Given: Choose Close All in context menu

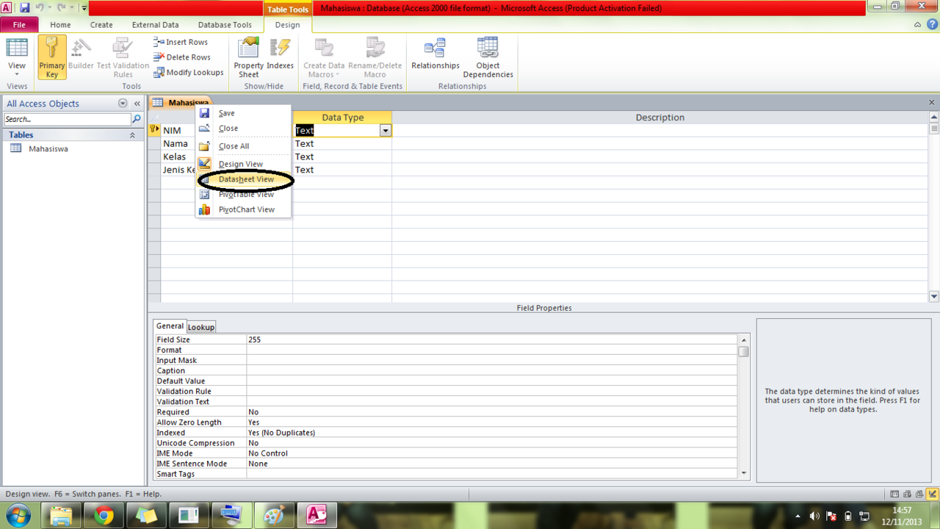Looking at the screenshot, I should [243, 146].
